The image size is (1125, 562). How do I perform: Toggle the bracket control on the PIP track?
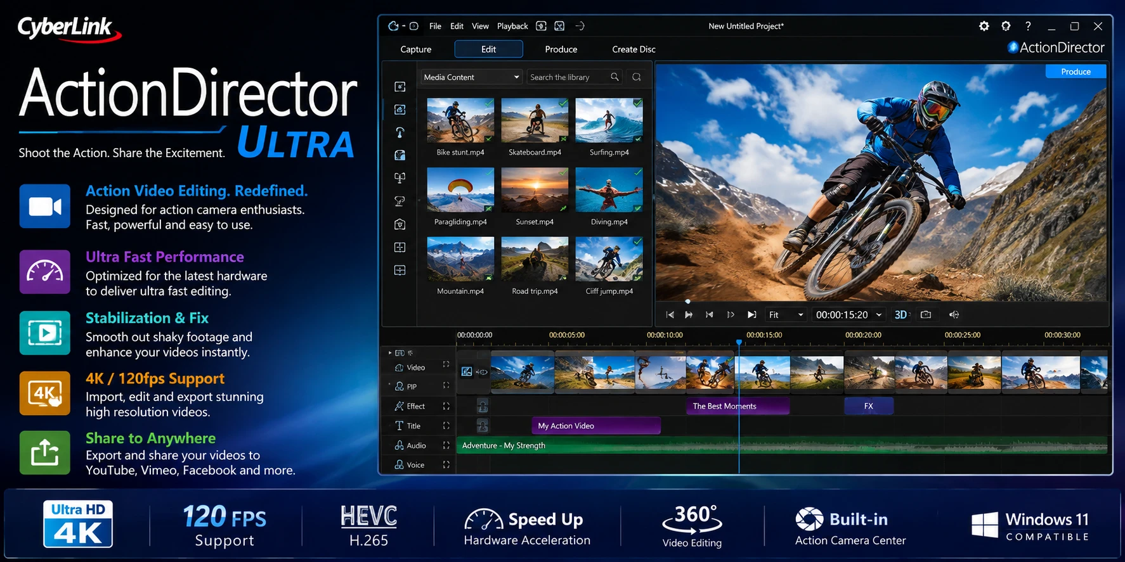coord(446,385)
